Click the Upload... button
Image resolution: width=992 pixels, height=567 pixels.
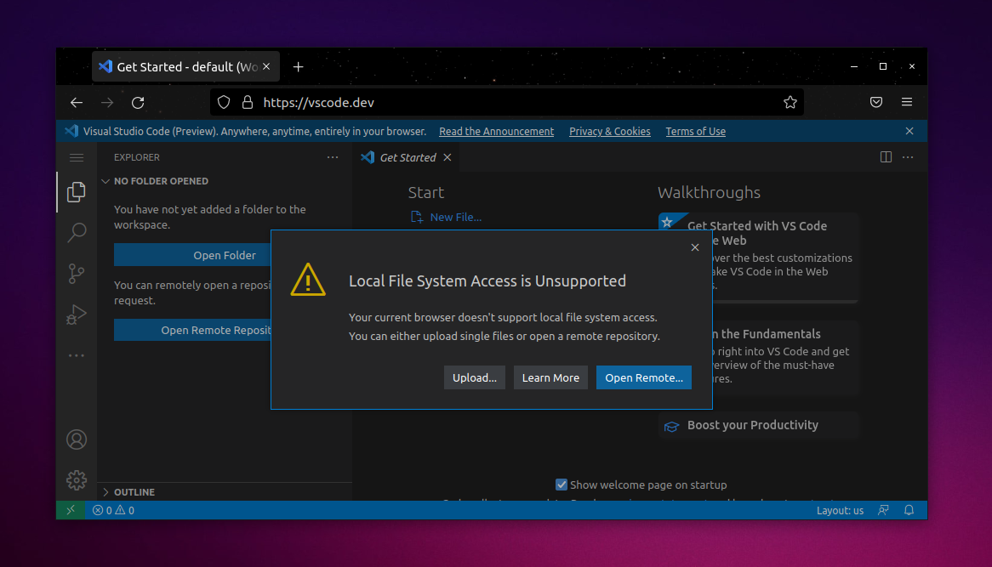[x=475, y=377]
